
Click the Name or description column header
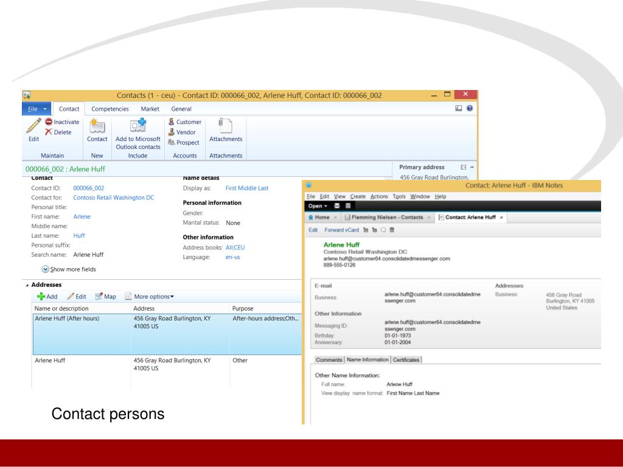pyautogui.click(x=82, y=308)
